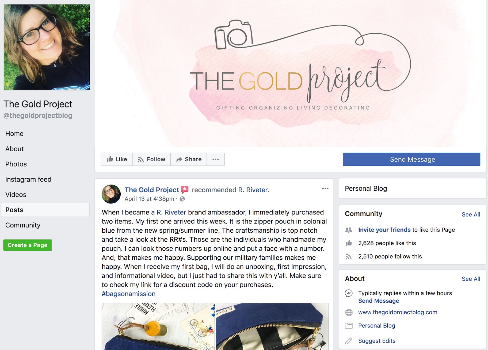Open the post options ellipsis menu
Screen dimensions: 488x350
coord(325,189)
